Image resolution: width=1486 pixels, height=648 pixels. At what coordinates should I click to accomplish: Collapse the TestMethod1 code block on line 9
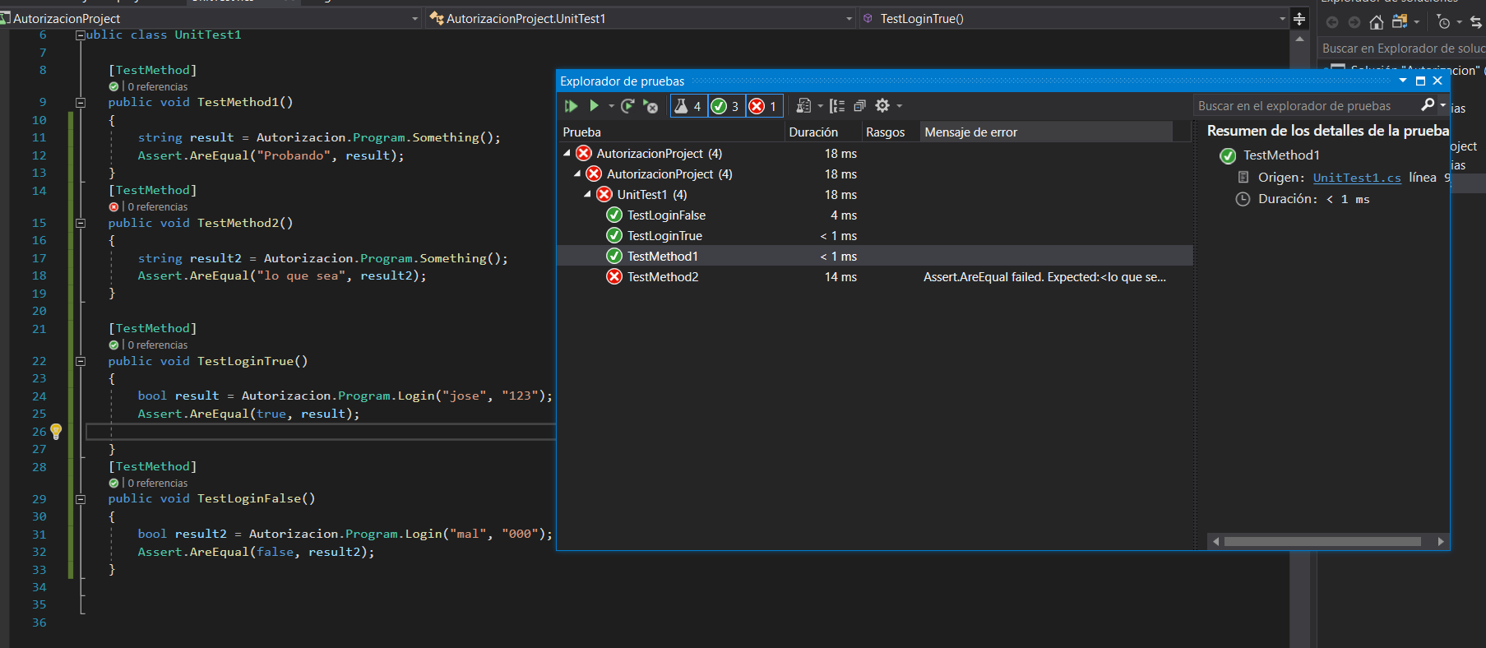81,103
